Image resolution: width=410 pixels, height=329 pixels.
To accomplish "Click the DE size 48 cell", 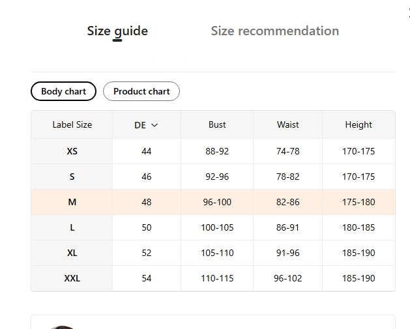I will click(147, 202).
